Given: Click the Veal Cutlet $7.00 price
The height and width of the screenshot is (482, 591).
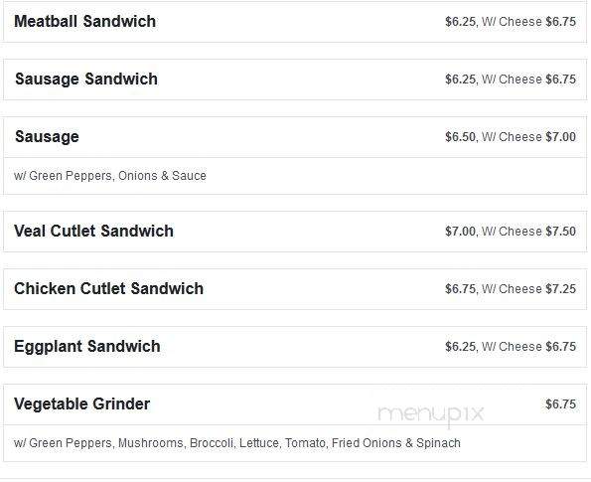Looking at the screenshot, I should [x=460, y=232].
